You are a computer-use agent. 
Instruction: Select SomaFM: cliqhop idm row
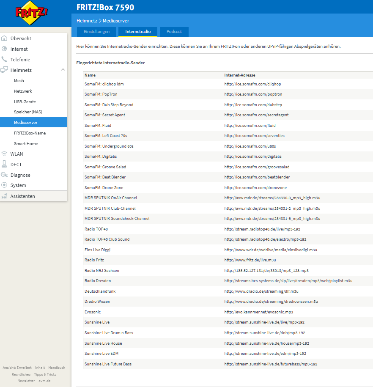pyautogui.click(x=228, y=84)
